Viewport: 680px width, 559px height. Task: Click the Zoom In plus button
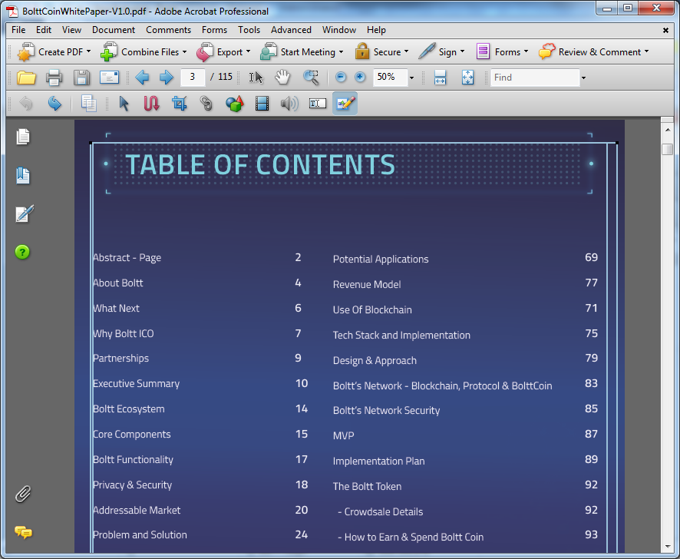tap(360, 78)
